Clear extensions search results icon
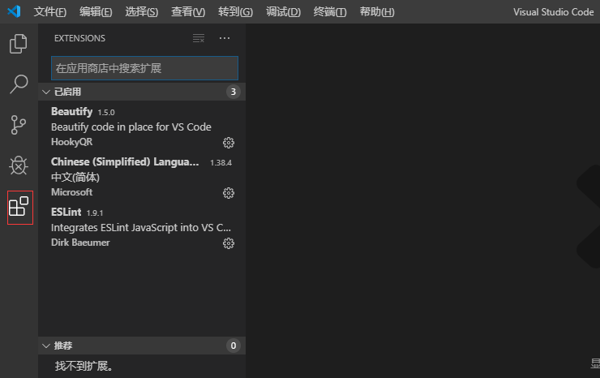Viewport: 600px width, 378px height. [x=199, y=38]
